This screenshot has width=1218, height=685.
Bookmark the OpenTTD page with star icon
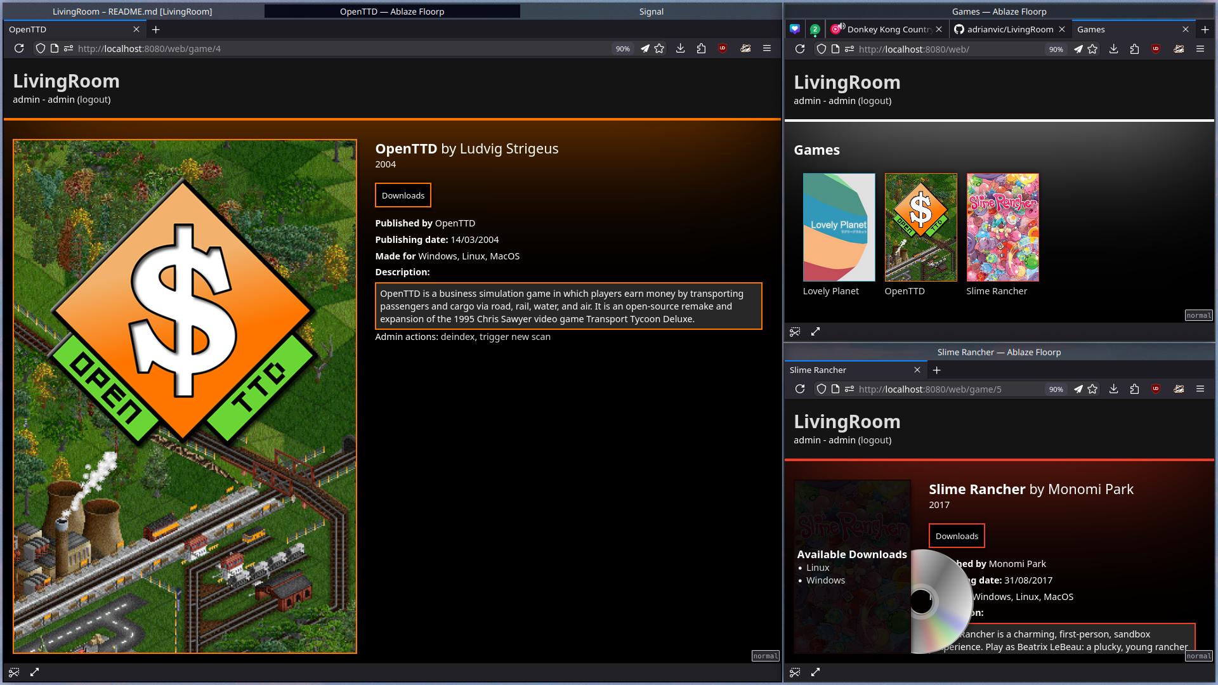coord(659,48)
